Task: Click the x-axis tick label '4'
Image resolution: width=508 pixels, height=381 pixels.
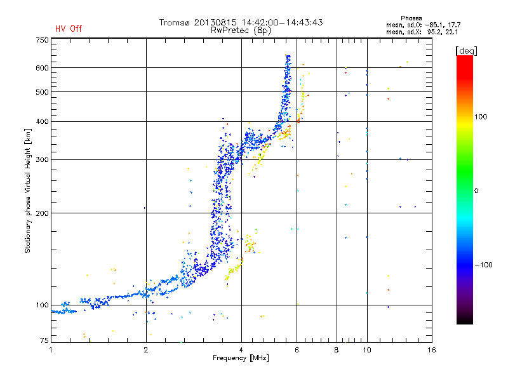Action: coord(241,350)
